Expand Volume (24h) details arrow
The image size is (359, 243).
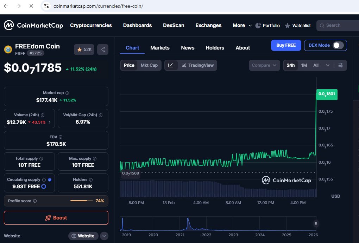(50, 122)
